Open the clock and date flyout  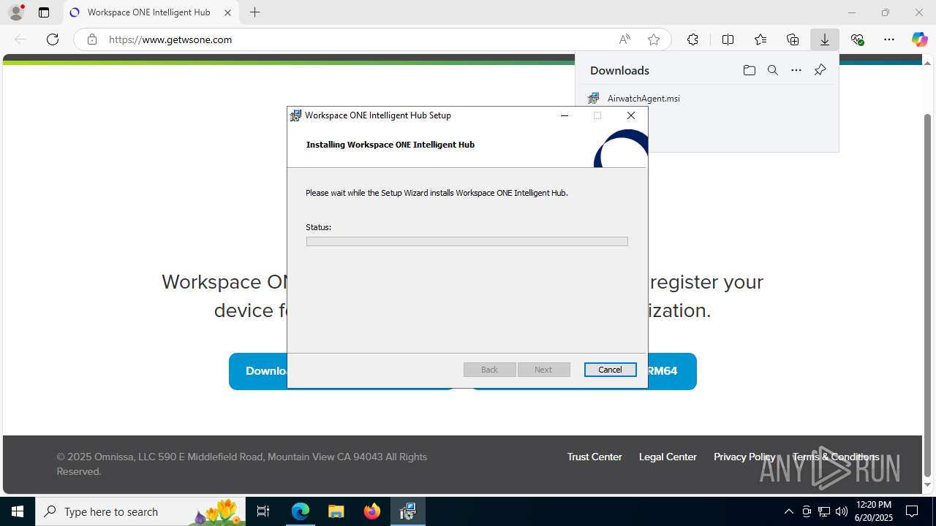(874, 511)
